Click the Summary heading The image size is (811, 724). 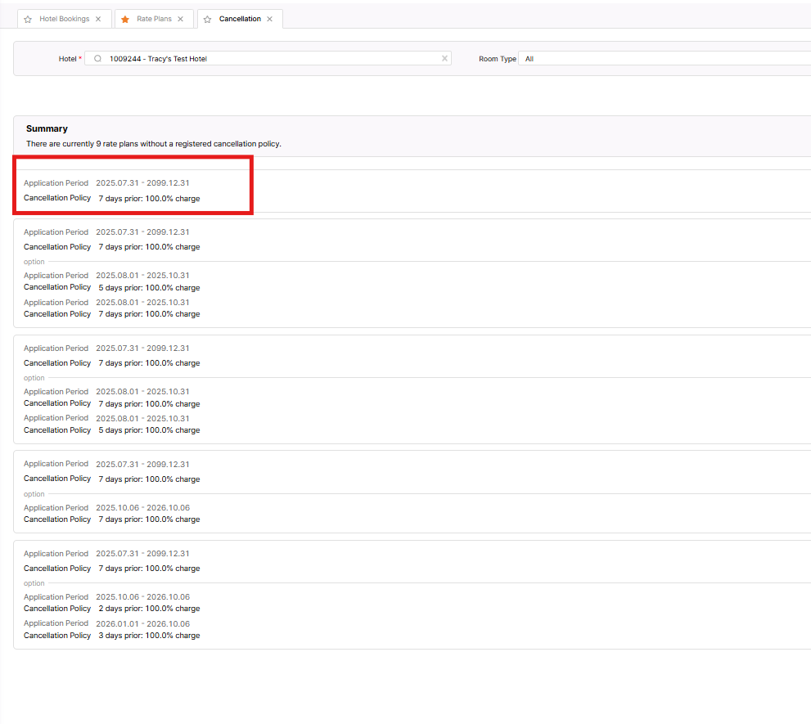[47, 128]
